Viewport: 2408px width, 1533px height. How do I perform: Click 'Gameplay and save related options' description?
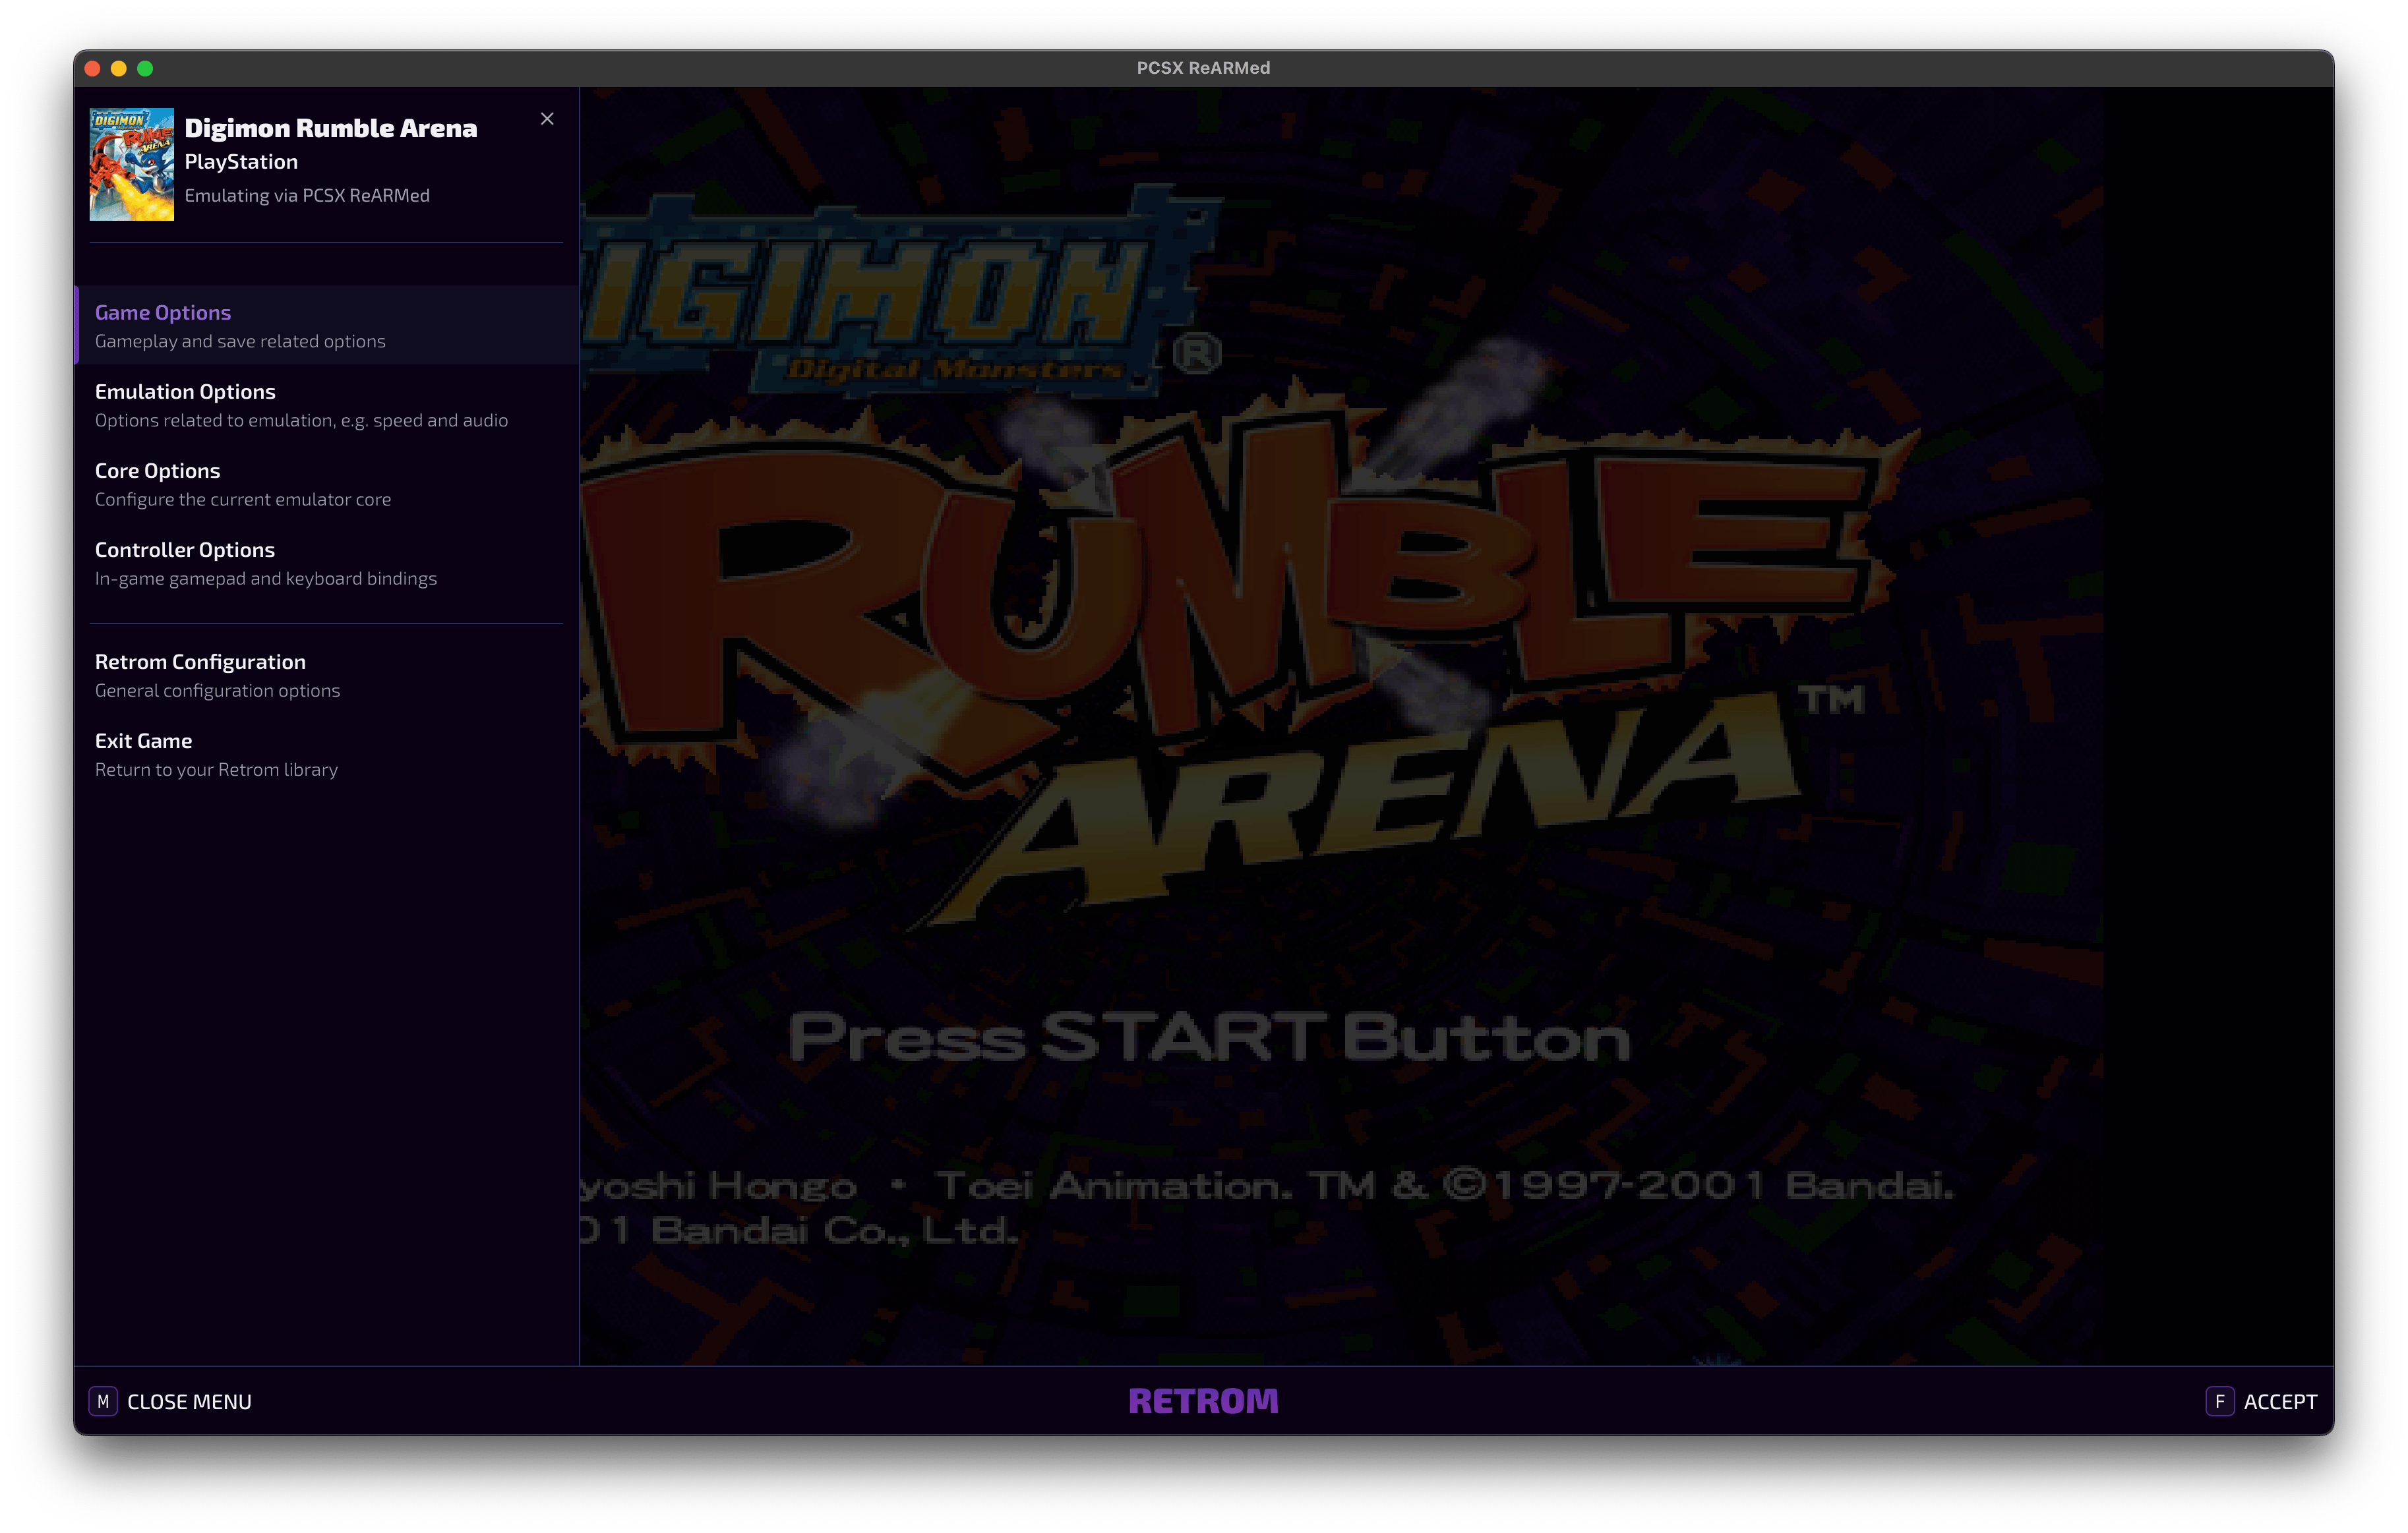tap(240, 342)
